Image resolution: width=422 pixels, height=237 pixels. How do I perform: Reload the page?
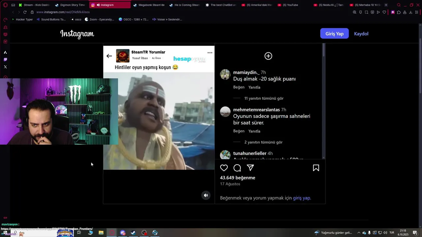tap(25, 12)
